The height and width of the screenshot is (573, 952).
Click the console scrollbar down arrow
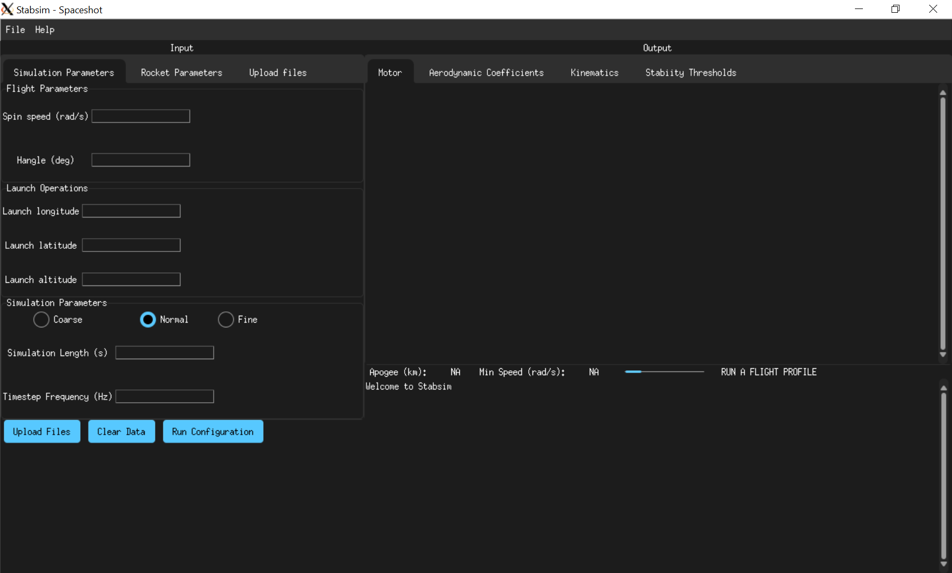944,564
